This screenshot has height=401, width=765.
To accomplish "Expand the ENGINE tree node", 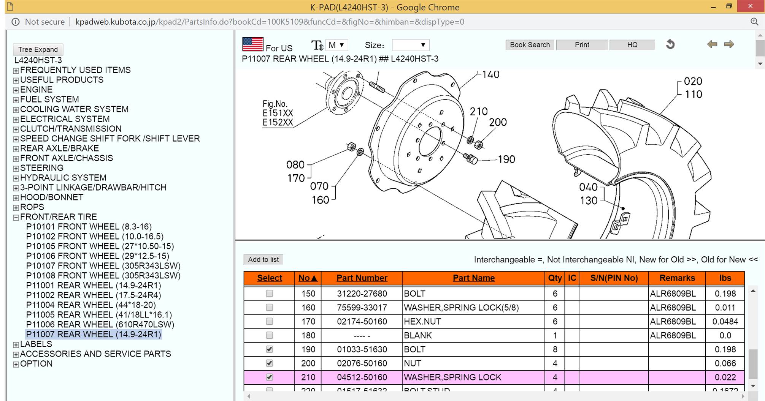I will [x=16, y=90].
